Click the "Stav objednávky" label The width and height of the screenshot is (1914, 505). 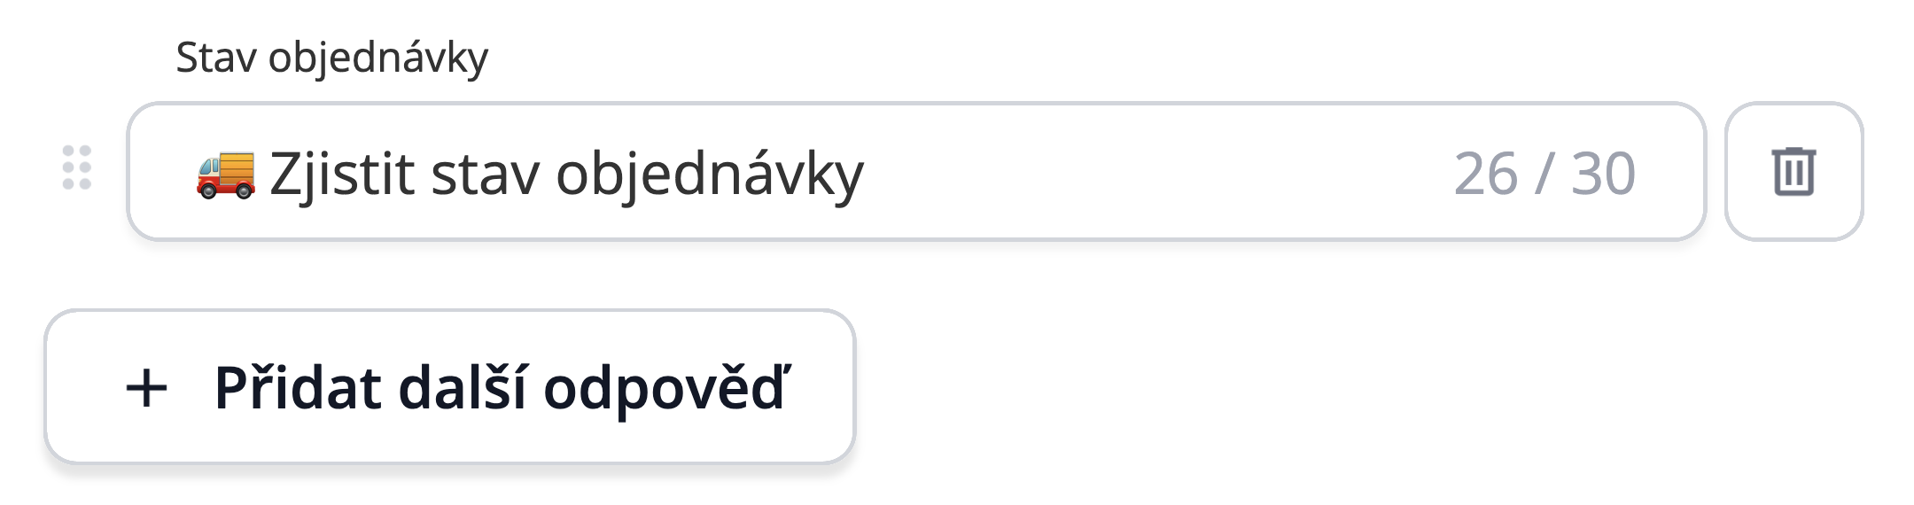(332, 58)
